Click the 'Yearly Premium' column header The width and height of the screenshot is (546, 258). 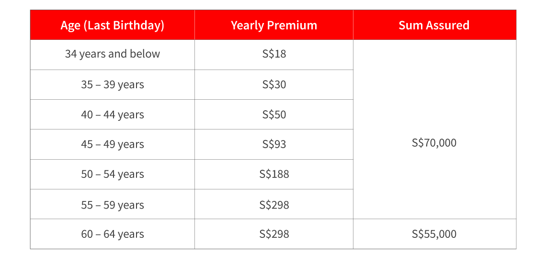pyautogui.click(x=274, y=25)
